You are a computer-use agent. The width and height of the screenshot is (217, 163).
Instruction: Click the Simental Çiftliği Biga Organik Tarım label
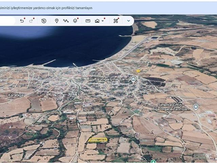(171, 107)
